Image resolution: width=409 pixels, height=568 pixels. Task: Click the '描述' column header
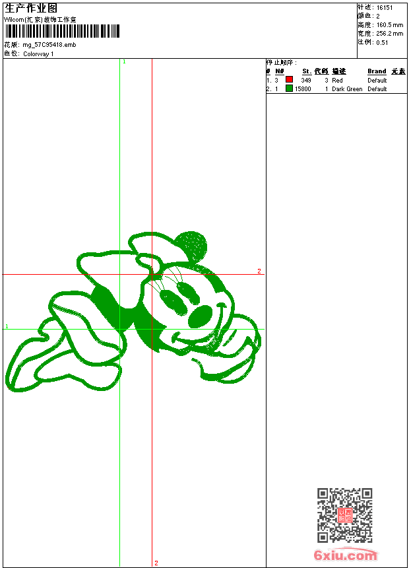[x=339, y=71]
